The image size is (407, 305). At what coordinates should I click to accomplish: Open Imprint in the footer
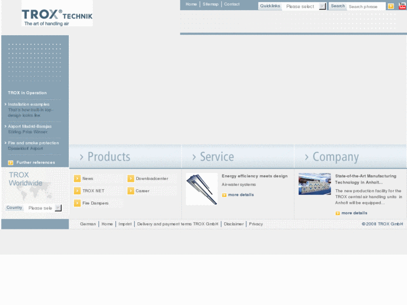coord(125,224)
